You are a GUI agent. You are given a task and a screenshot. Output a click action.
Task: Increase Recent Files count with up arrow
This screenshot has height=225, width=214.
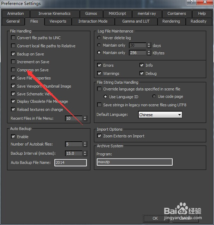pos(85,117)
